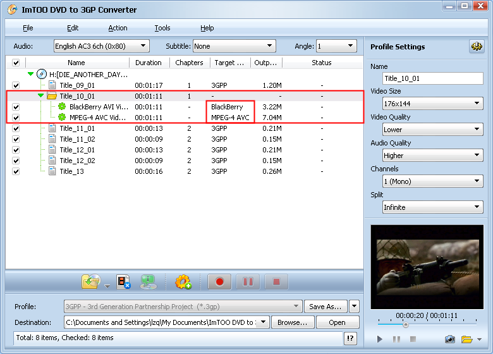This screenshot has width=493, height=354.
Task: Open the Tools menu
Action: click(x=162, y=28)
